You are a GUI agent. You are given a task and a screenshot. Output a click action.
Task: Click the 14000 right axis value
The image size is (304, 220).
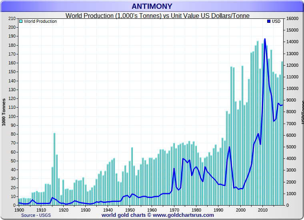[x=292, y=42]
